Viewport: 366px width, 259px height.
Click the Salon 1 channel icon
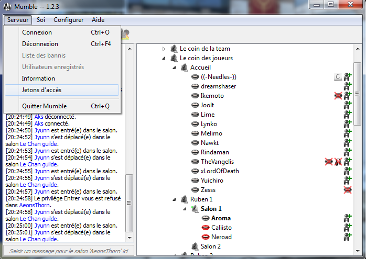195,209
